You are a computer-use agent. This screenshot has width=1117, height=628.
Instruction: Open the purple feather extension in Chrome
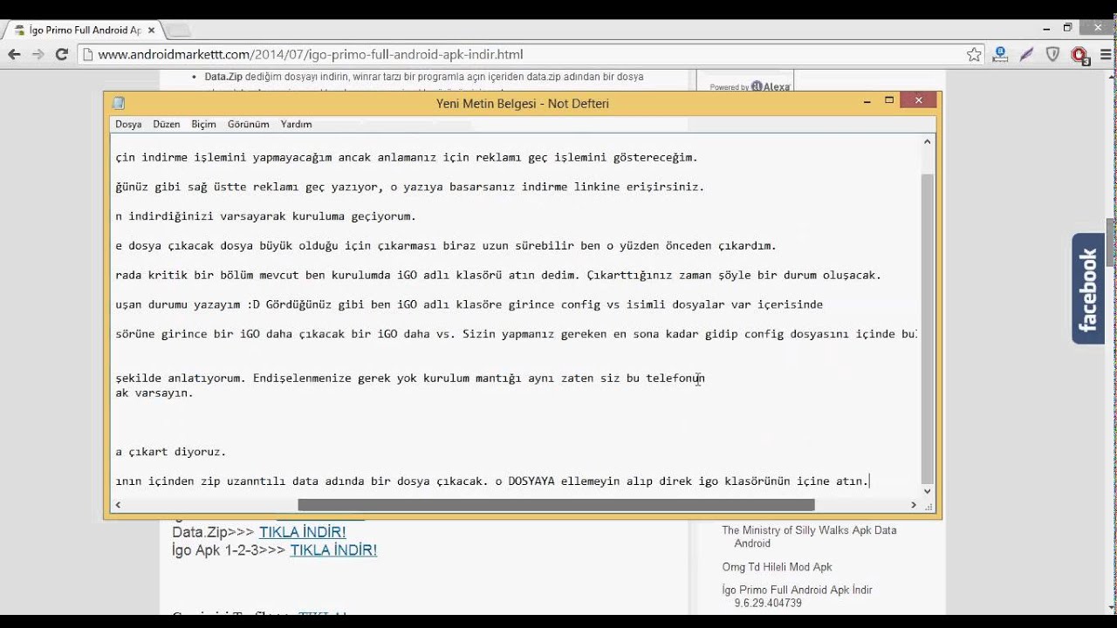[x=1027, y=54]
